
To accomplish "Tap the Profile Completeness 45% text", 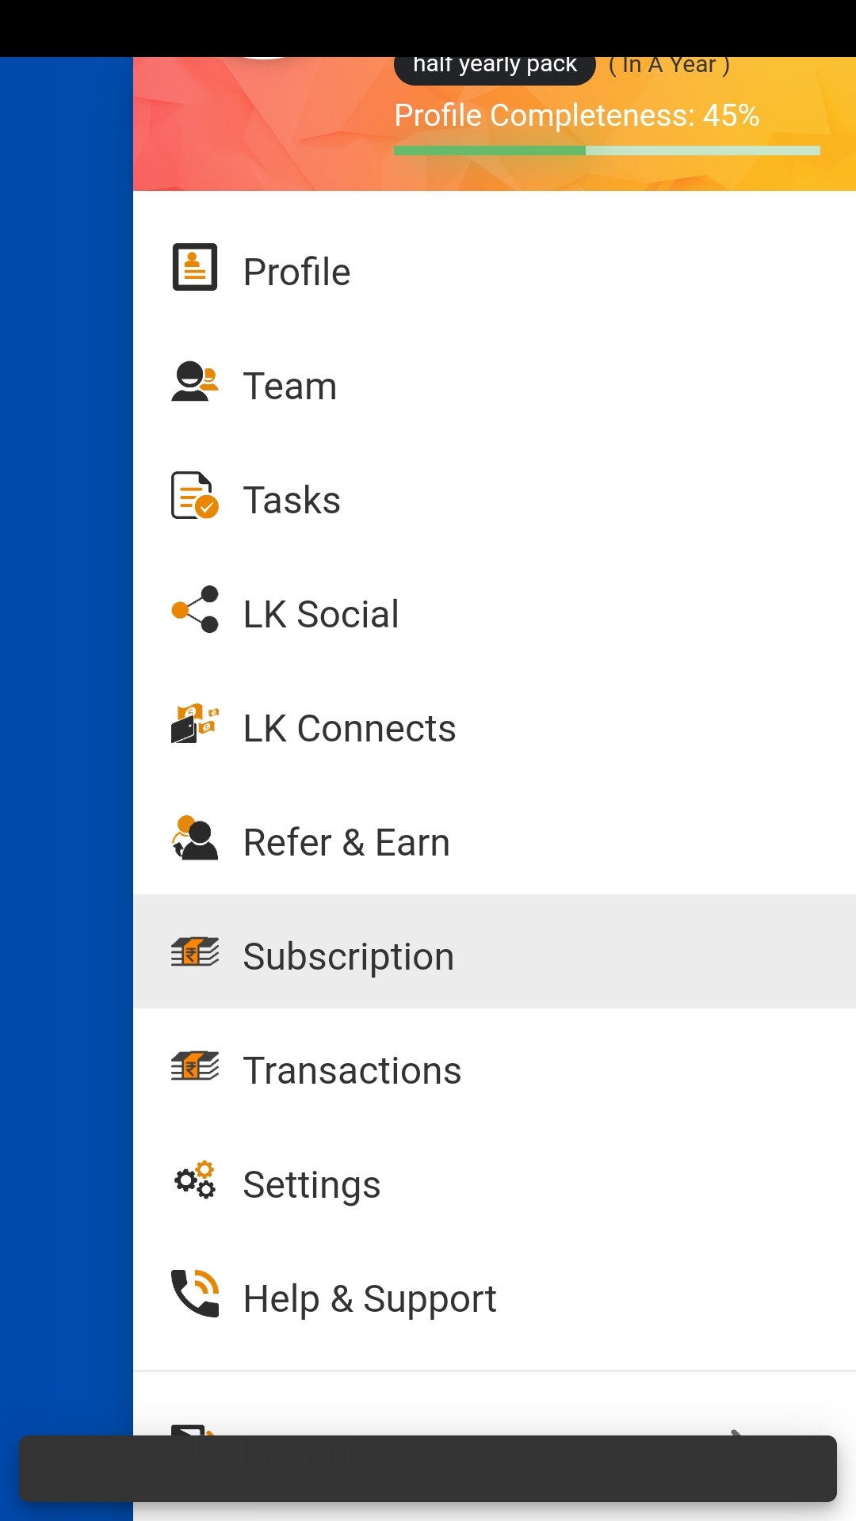I will coord(577,116).
